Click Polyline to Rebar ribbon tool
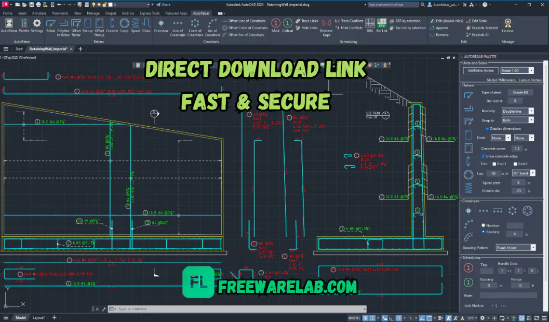Screen dimensions: 549x322 pyautogui.click(x=63, y=28)
